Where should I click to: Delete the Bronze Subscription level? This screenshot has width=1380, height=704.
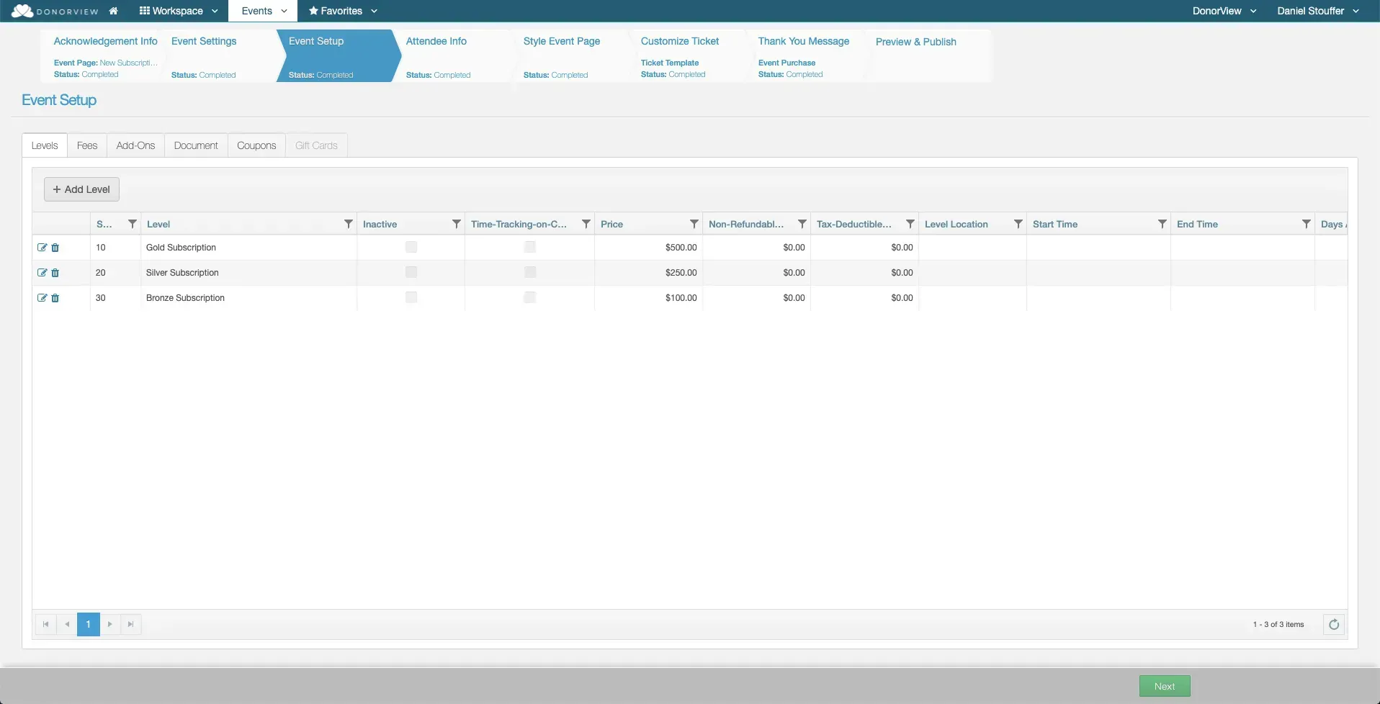pos(55,298)
